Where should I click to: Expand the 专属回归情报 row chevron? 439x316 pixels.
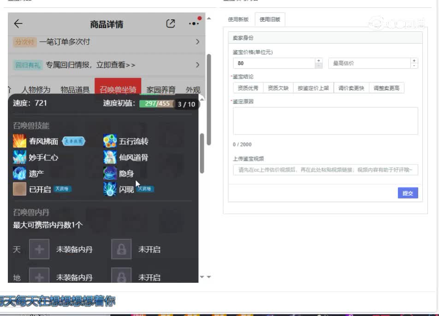click(x=197, y=65)
